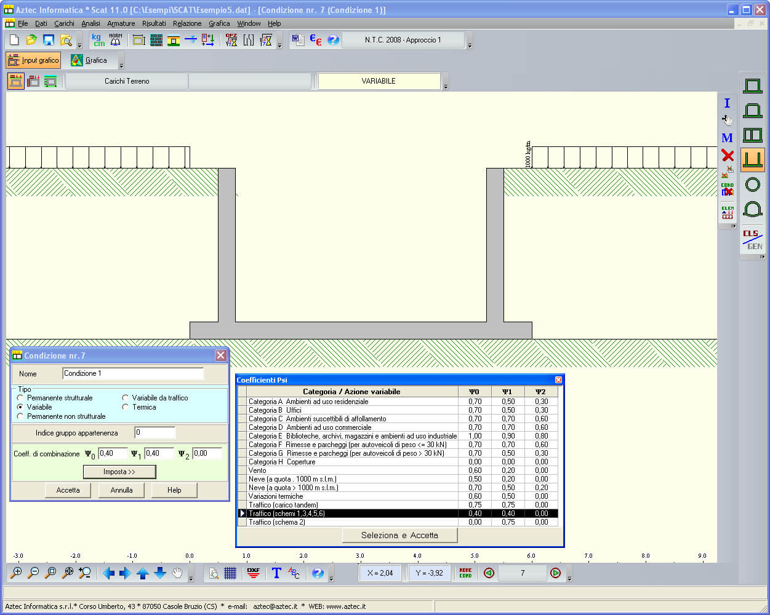Open the units kg/cm settings icon
Viewport: 770px width, 615px height.
pos(98,40)
